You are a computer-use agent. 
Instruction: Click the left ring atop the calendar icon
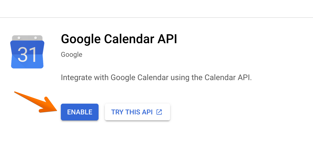pos(19,38)
